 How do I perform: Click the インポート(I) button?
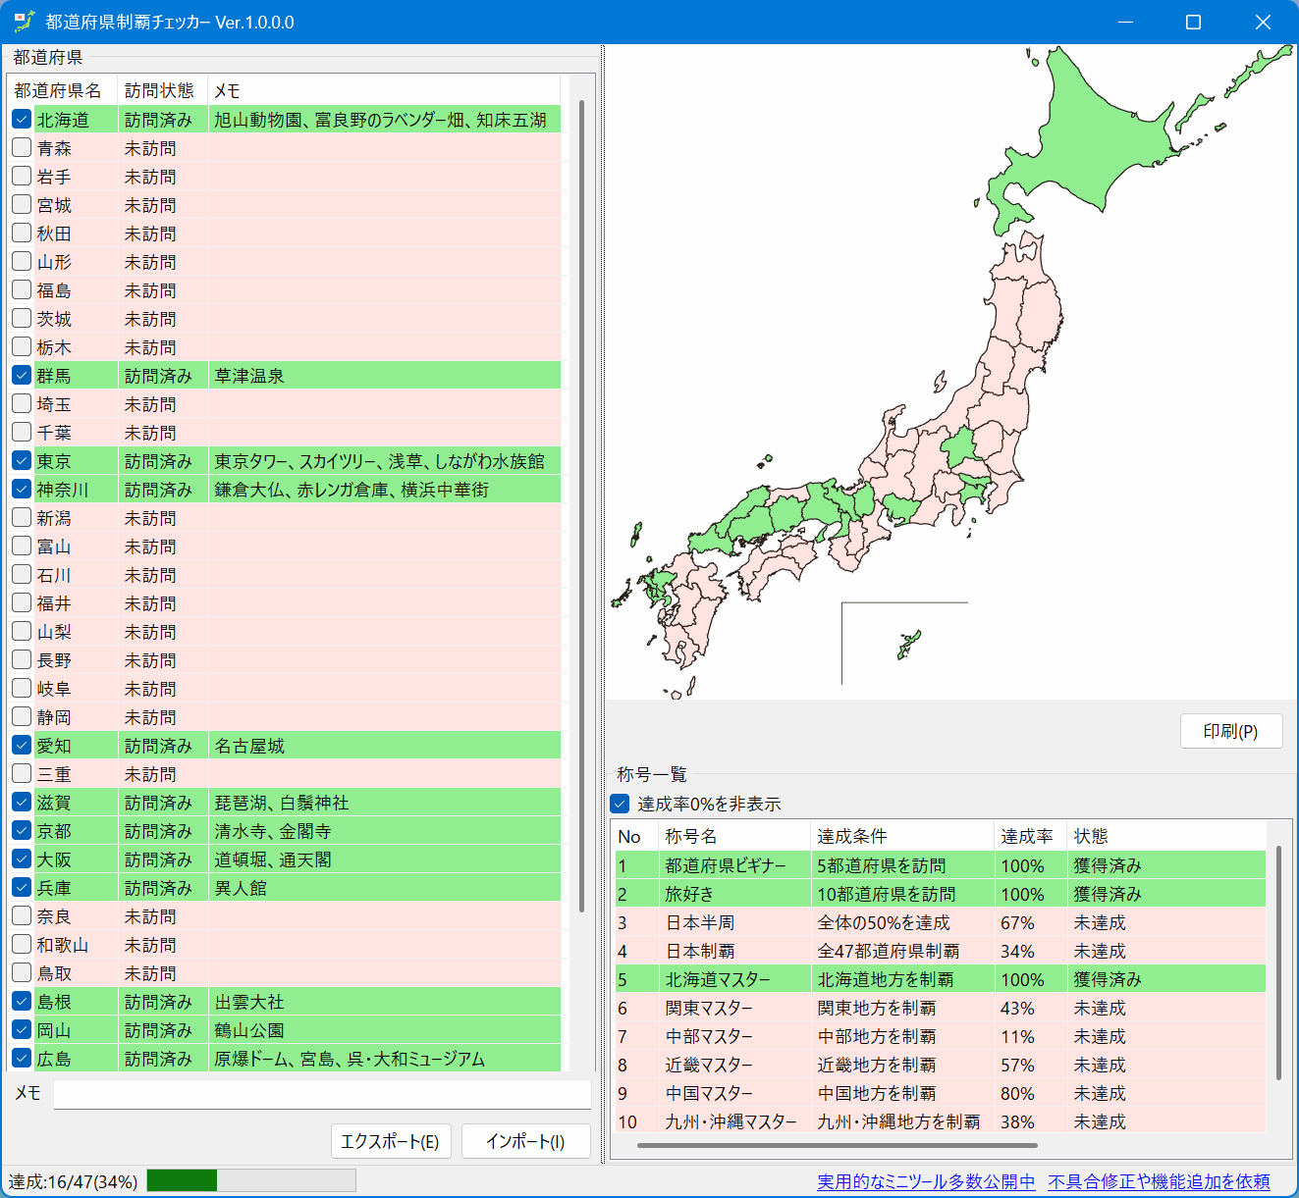tap(526, 1141)
